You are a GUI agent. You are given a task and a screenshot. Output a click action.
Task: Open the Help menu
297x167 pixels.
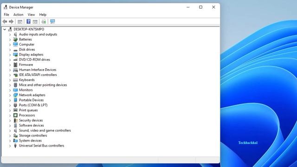pyautogui.click(x=43, y=14)
